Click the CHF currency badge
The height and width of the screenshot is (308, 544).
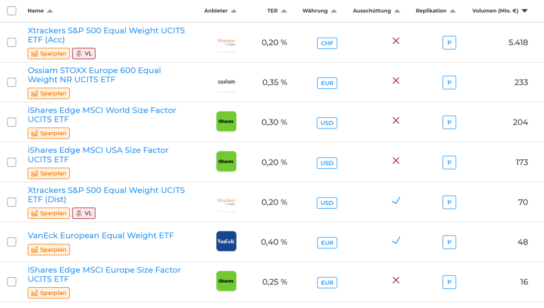[x=327, y=43]
